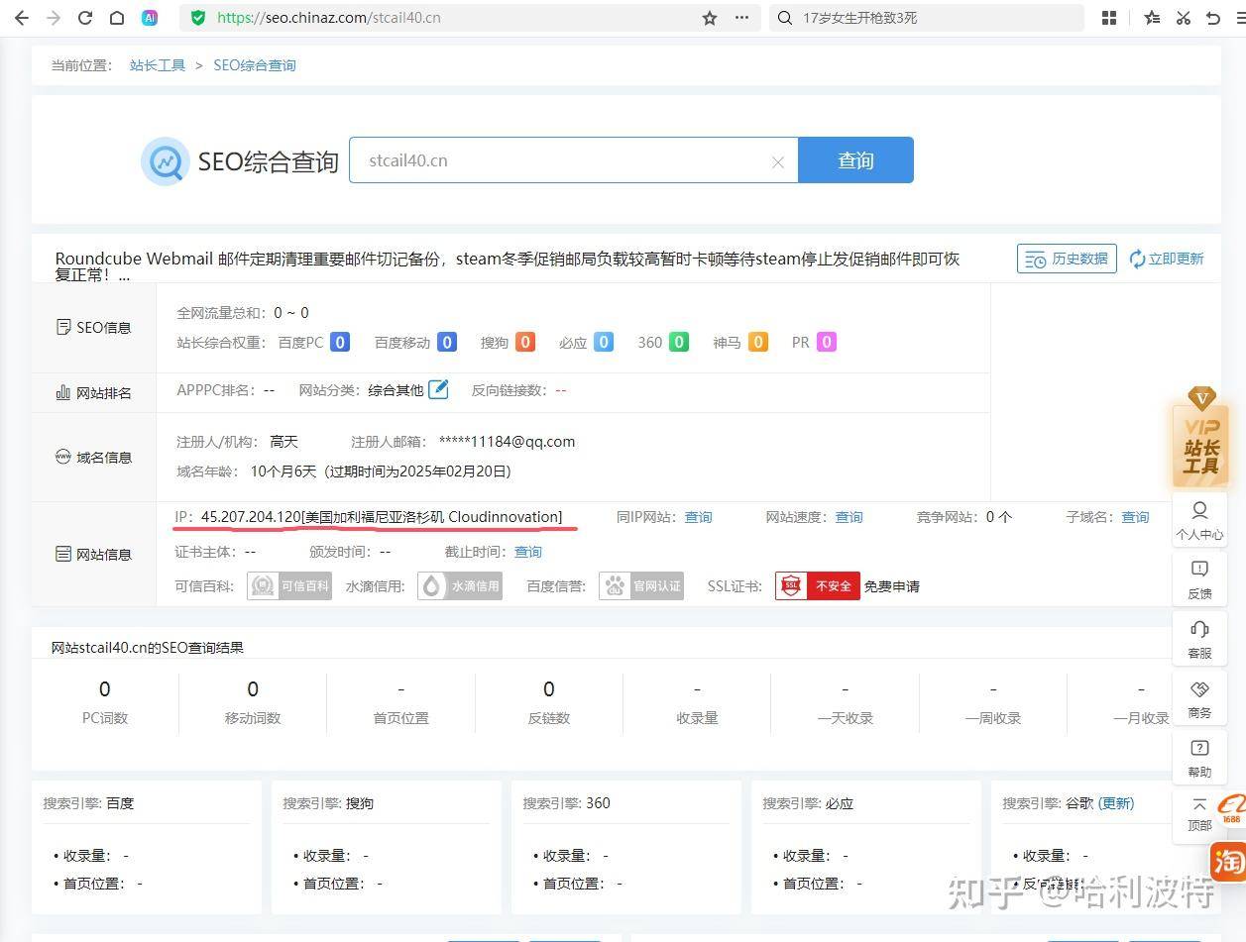
Task: Click the 神马 weight badge
Action: (x=758, y=343)
